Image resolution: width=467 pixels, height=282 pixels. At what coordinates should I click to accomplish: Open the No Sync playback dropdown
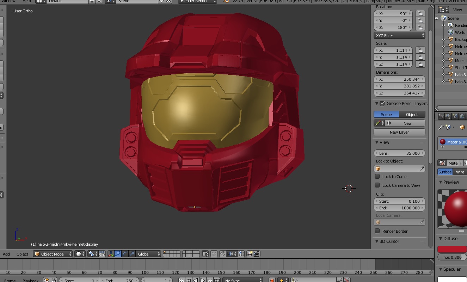pos(242,280)
